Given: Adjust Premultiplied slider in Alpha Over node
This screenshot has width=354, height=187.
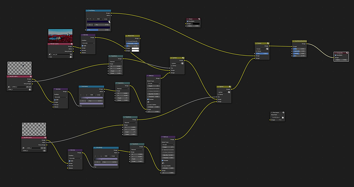Looking at the screenshot, I should tap(132, 44).
